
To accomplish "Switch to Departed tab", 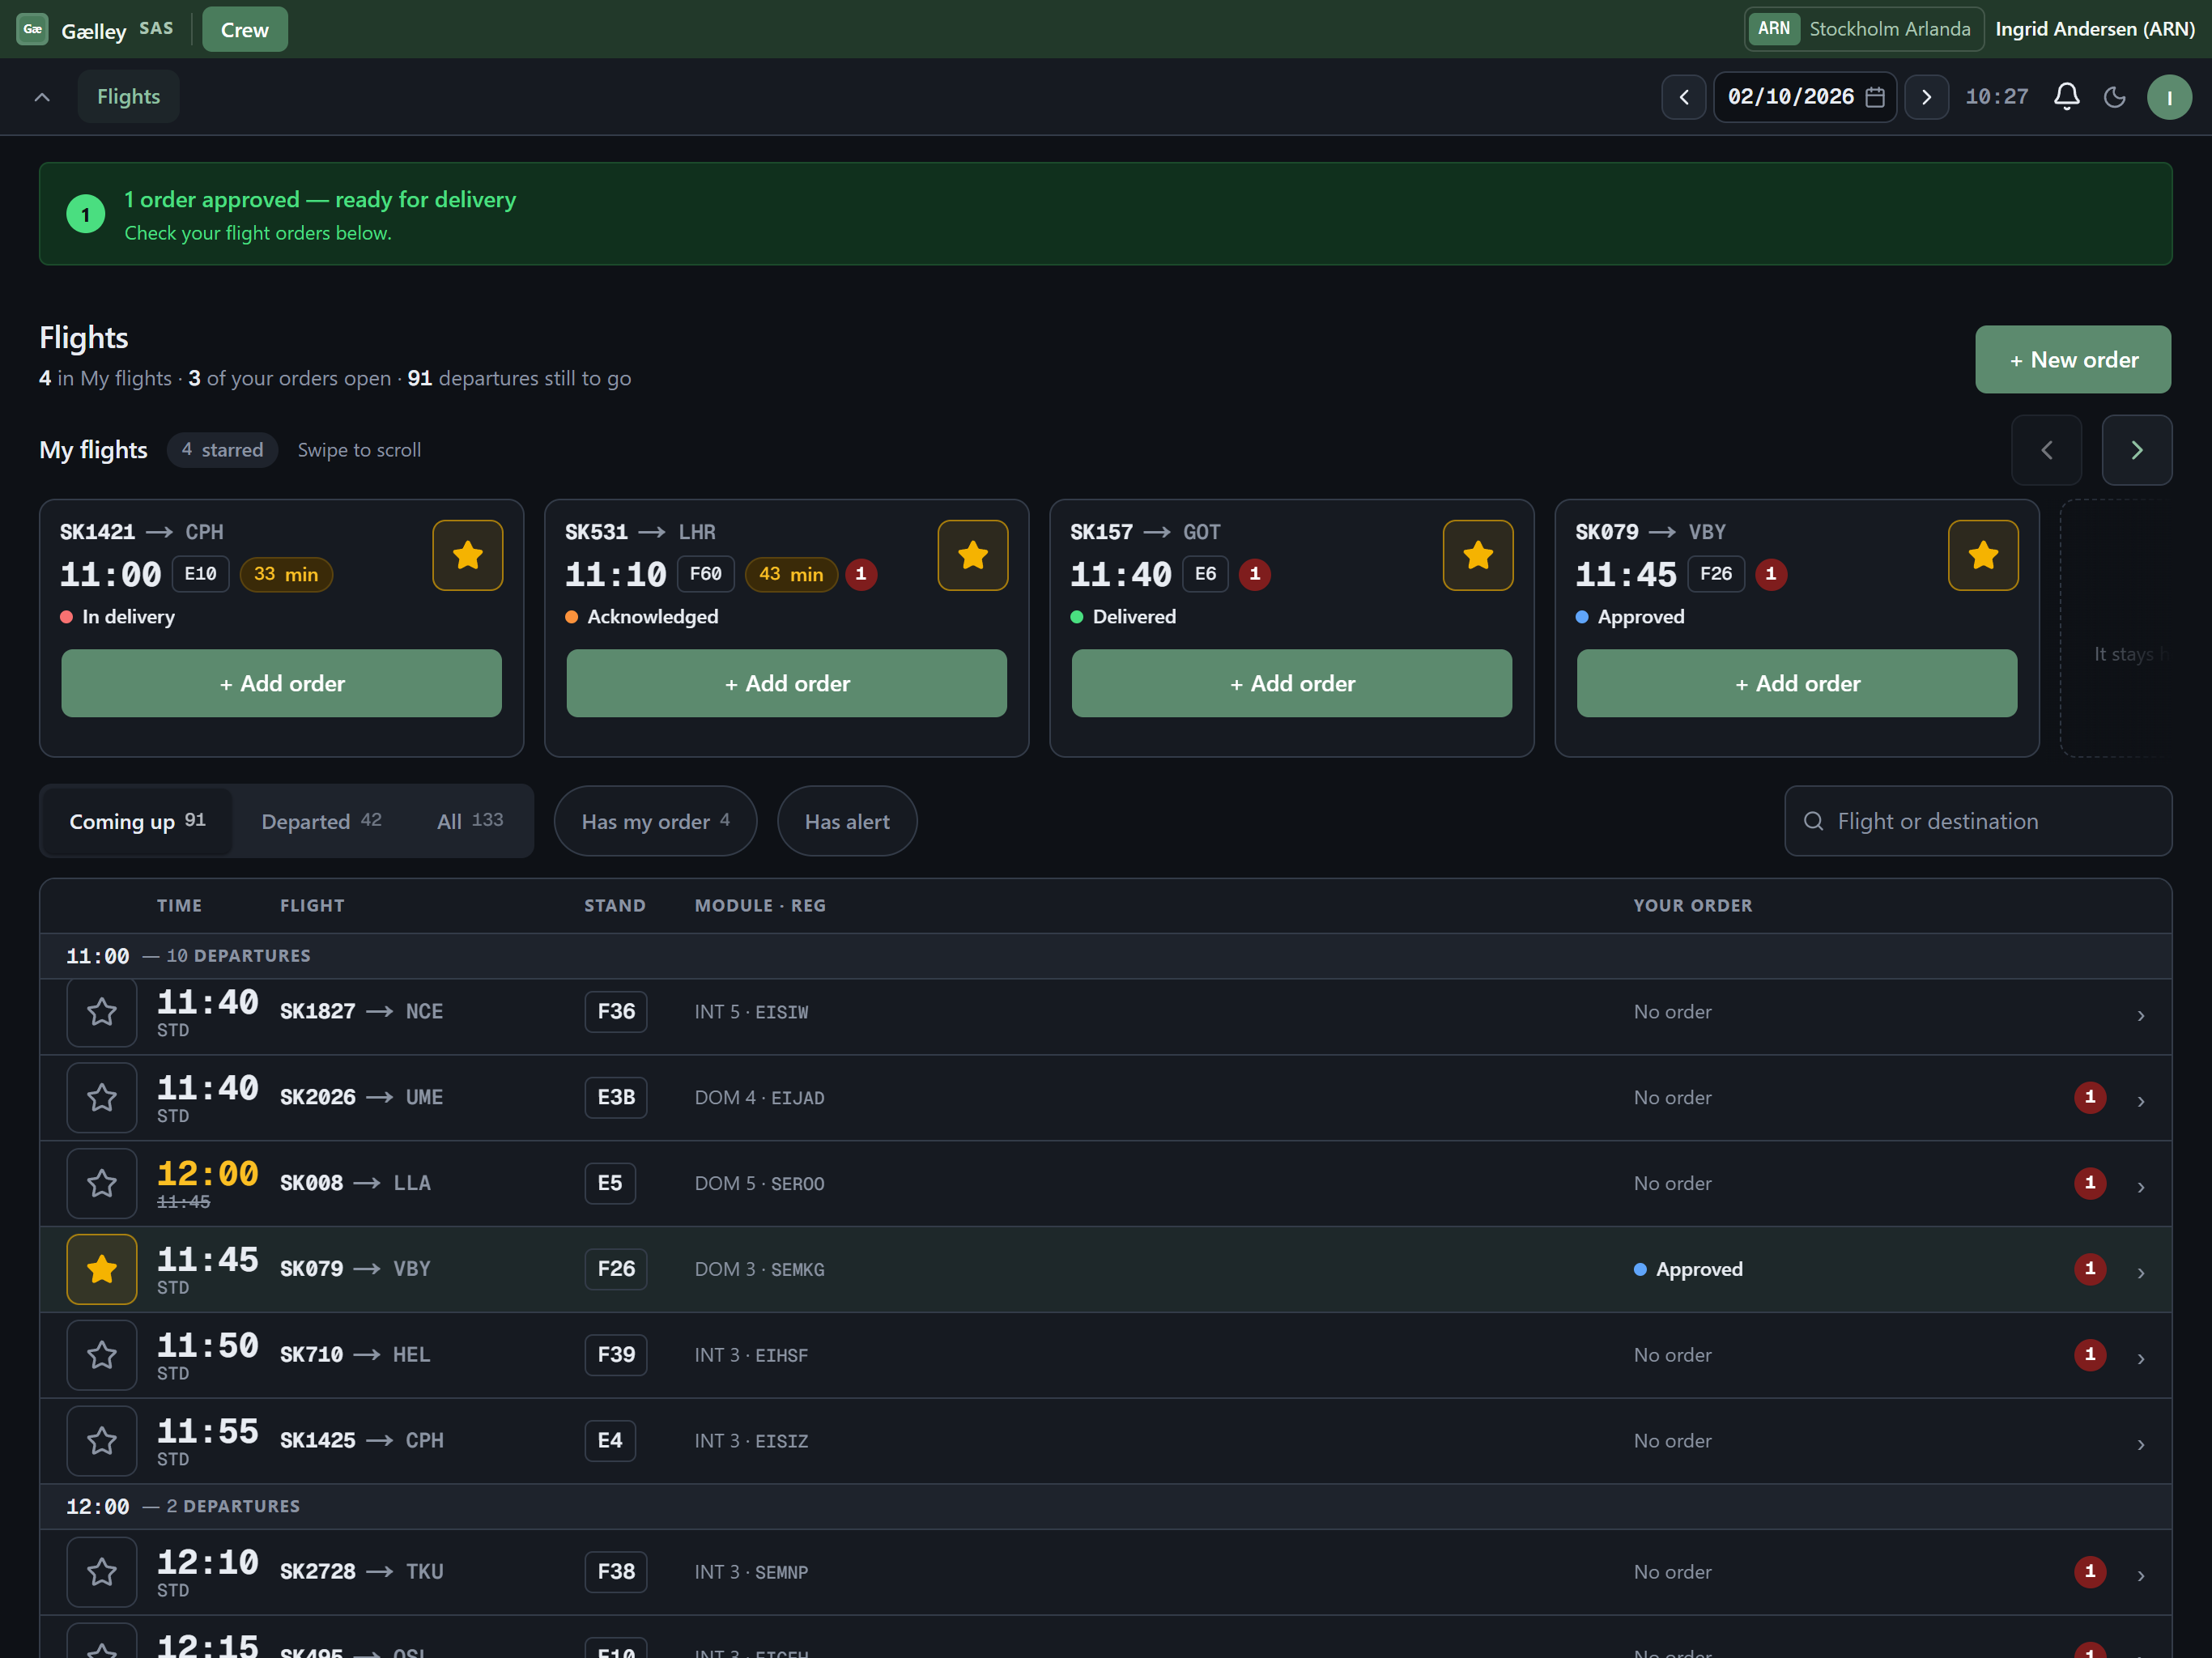I will pyautogui.click(x=321, y=821).
